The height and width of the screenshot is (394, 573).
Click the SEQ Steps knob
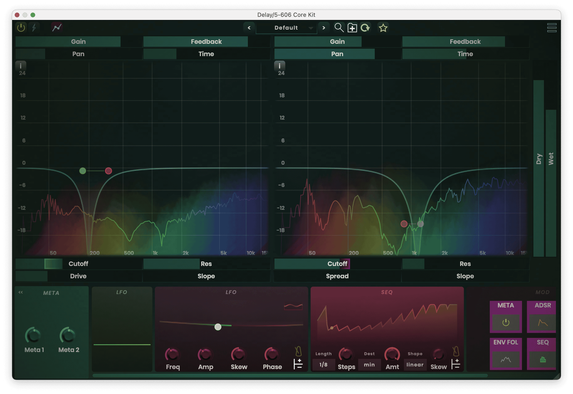coord(346,355)
